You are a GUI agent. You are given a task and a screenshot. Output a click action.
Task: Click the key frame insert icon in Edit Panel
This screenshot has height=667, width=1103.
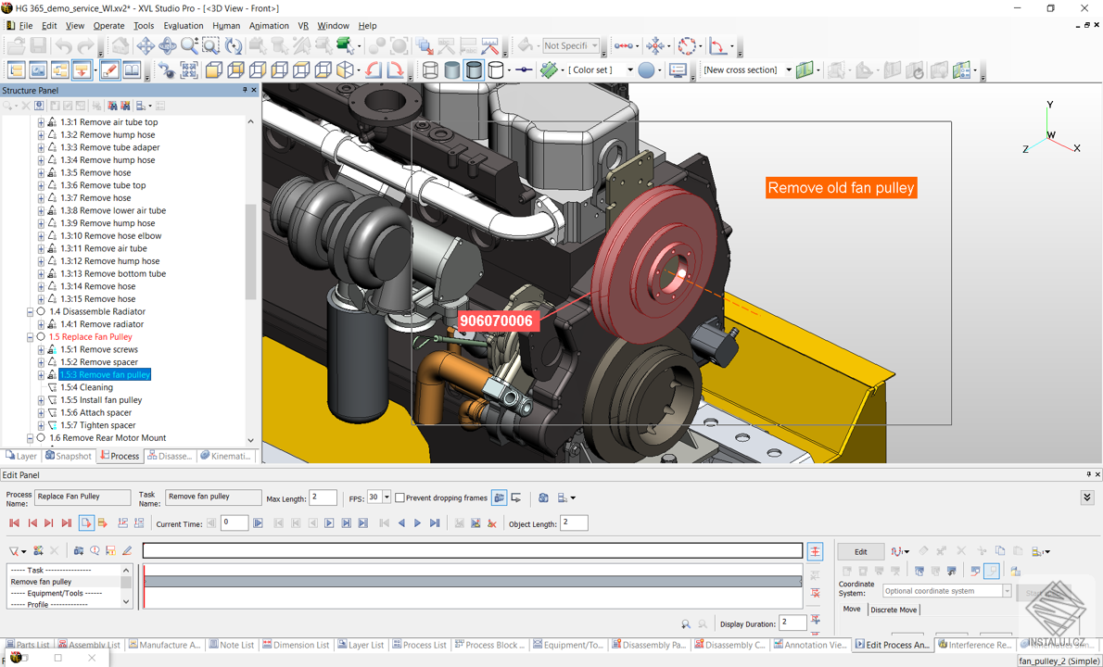[x=121, y=522]
